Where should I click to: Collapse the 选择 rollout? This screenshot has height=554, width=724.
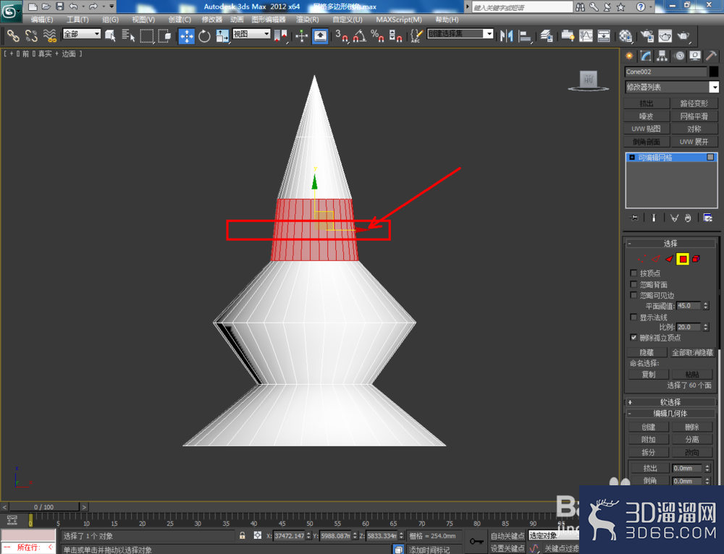[x=670, y=243]
